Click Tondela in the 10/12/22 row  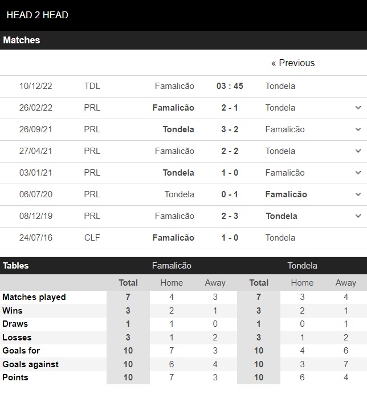[x=280, y=86]
